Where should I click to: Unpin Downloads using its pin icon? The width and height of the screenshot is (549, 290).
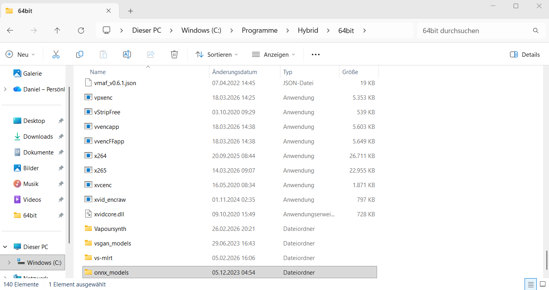[61, 137]
